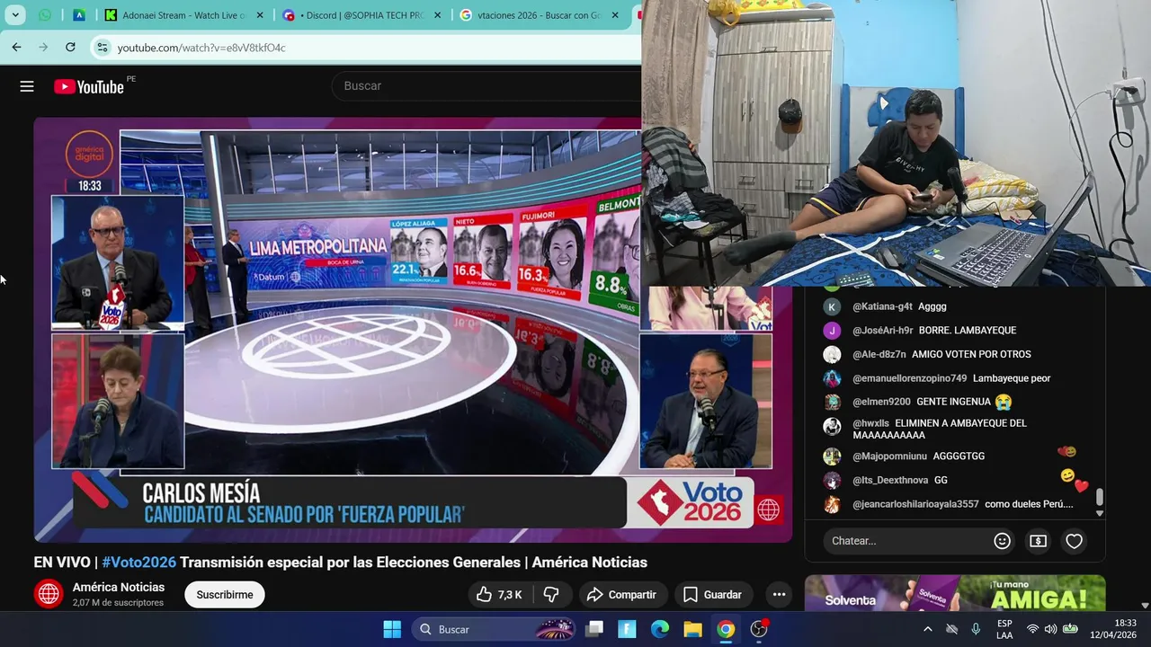This screenshot has height=647, width=1151.
Task: Select @hwxlls chat message
Action: tap(954, 429)
